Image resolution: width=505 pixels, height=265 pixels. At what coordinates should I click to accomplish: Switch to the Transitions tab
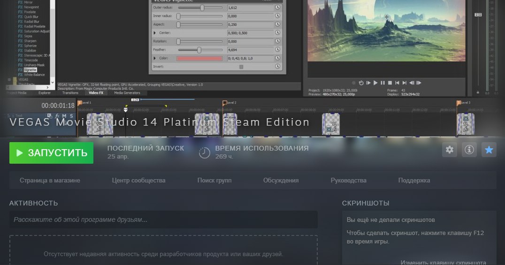(70, 93)
